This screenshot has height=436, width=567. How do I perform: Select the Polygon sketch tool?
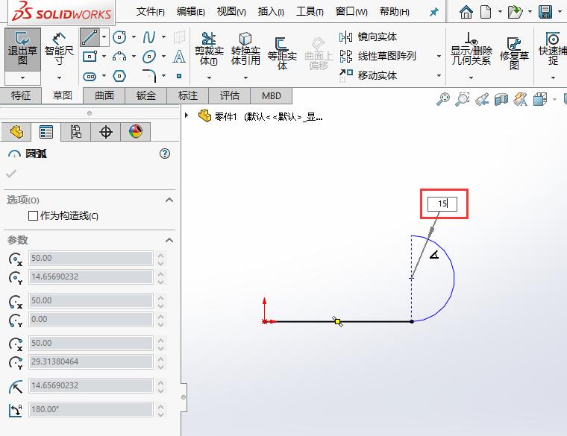tap(119, 76)
